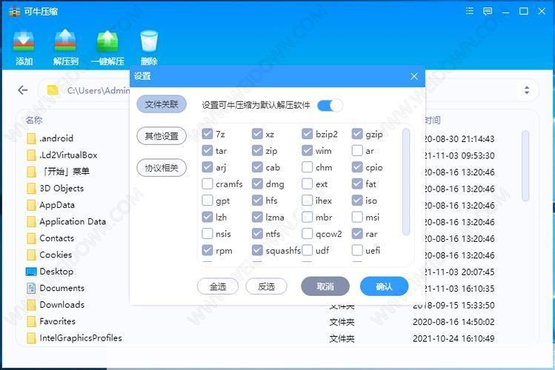555x370 pixels.
Task: Check the cramfs format checkbox
Action: (x=207, y=184)
